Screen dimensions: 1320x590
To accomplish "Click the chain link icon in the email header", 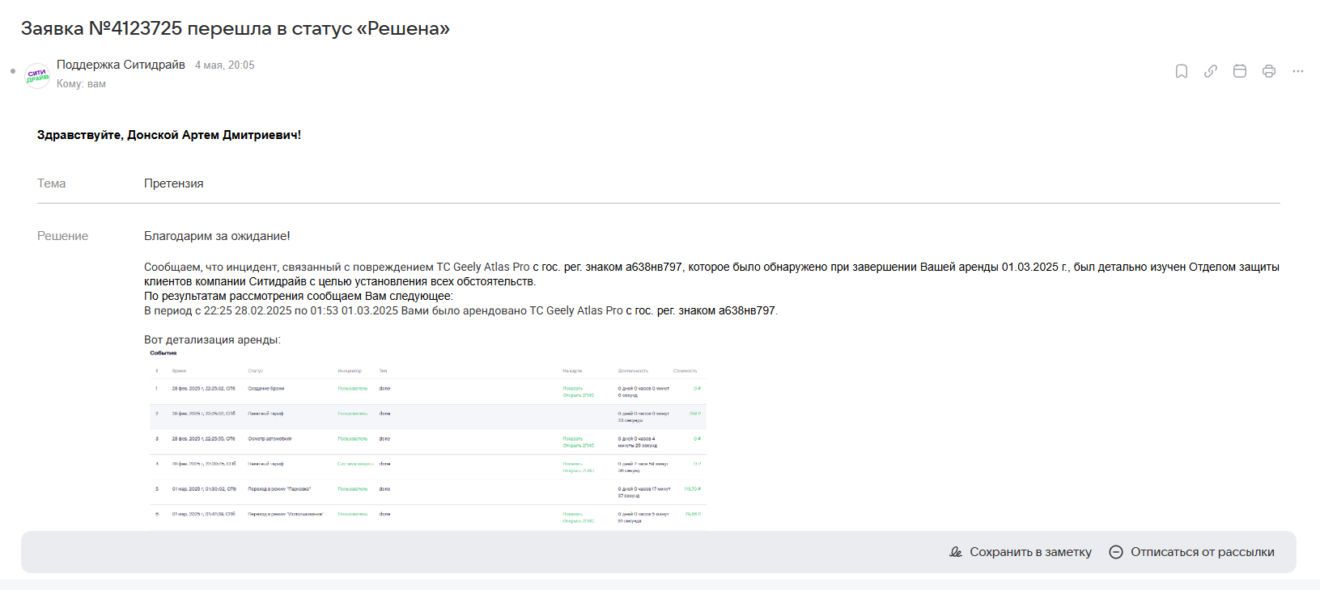I will 1211,71.
